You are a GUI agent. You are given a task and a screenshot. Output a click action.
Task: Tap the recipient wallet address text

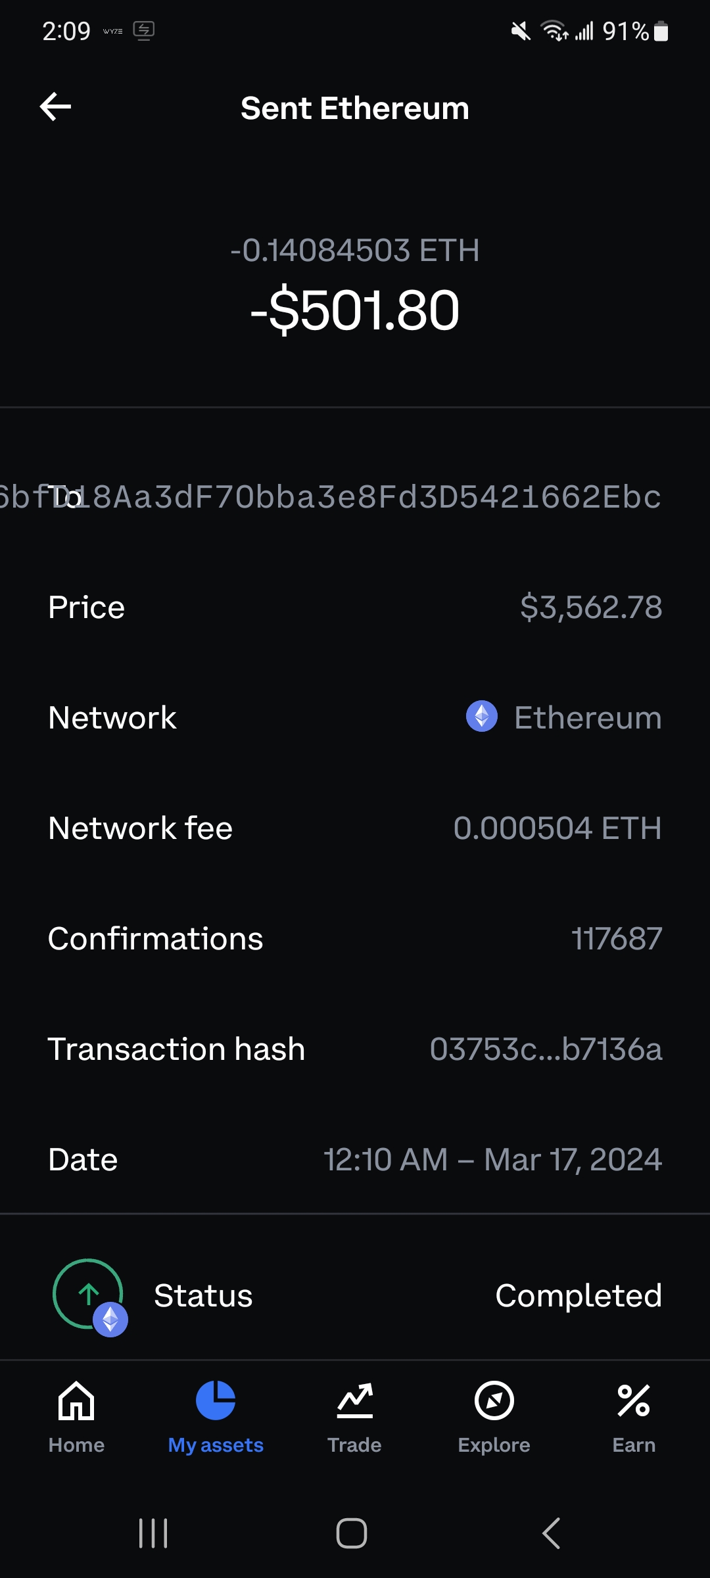pyautogui.click(x=331, y=496)
